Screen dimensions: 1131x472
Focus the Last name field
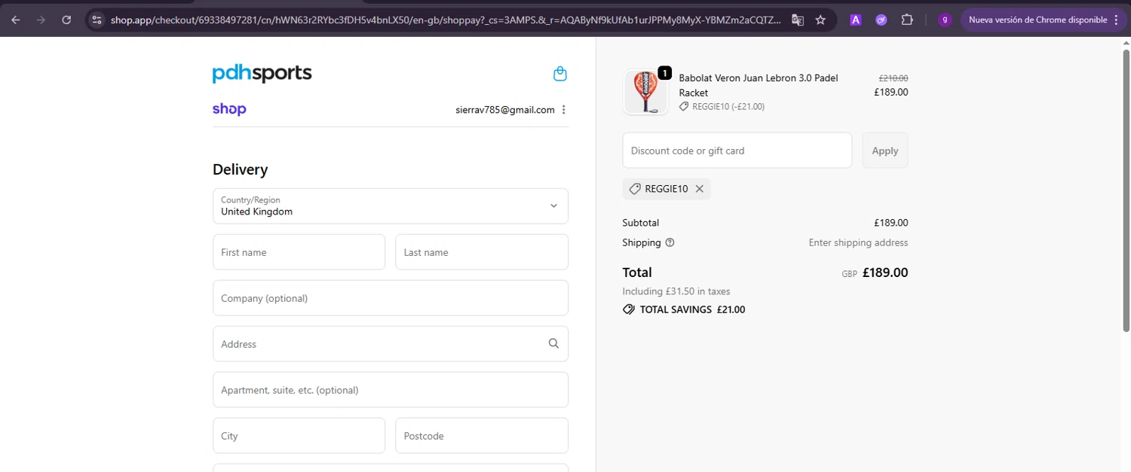(482, 252)
